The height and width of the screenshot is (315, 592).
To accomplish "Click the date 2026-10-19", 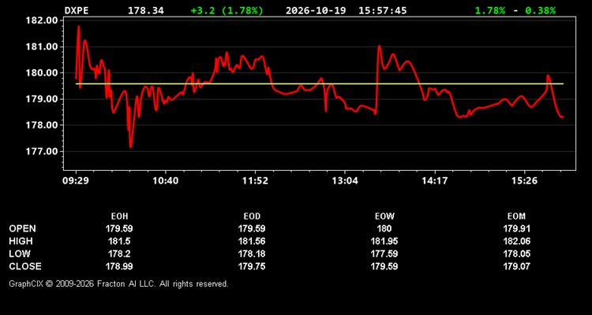I will [316, 10].
